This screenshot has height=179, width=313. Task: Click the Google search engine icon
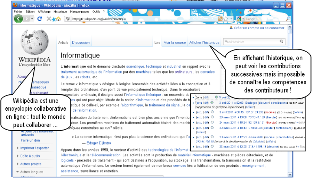[x=239, y=19]
